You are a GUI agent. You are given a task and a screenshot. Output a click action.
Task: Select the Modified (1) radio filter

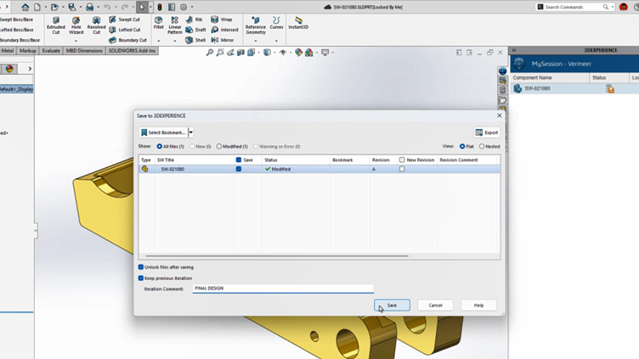219,147
